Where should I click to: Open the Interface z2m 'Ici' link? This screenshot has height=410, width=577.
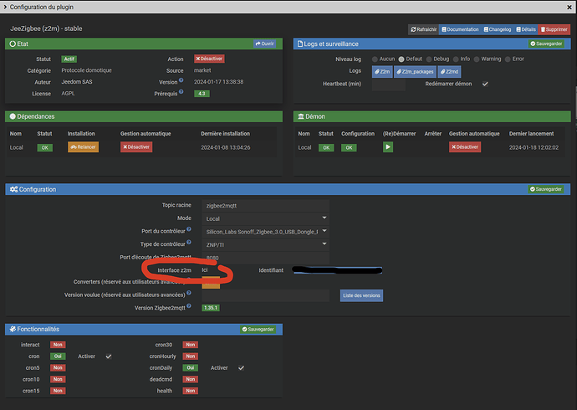point(205,269)
